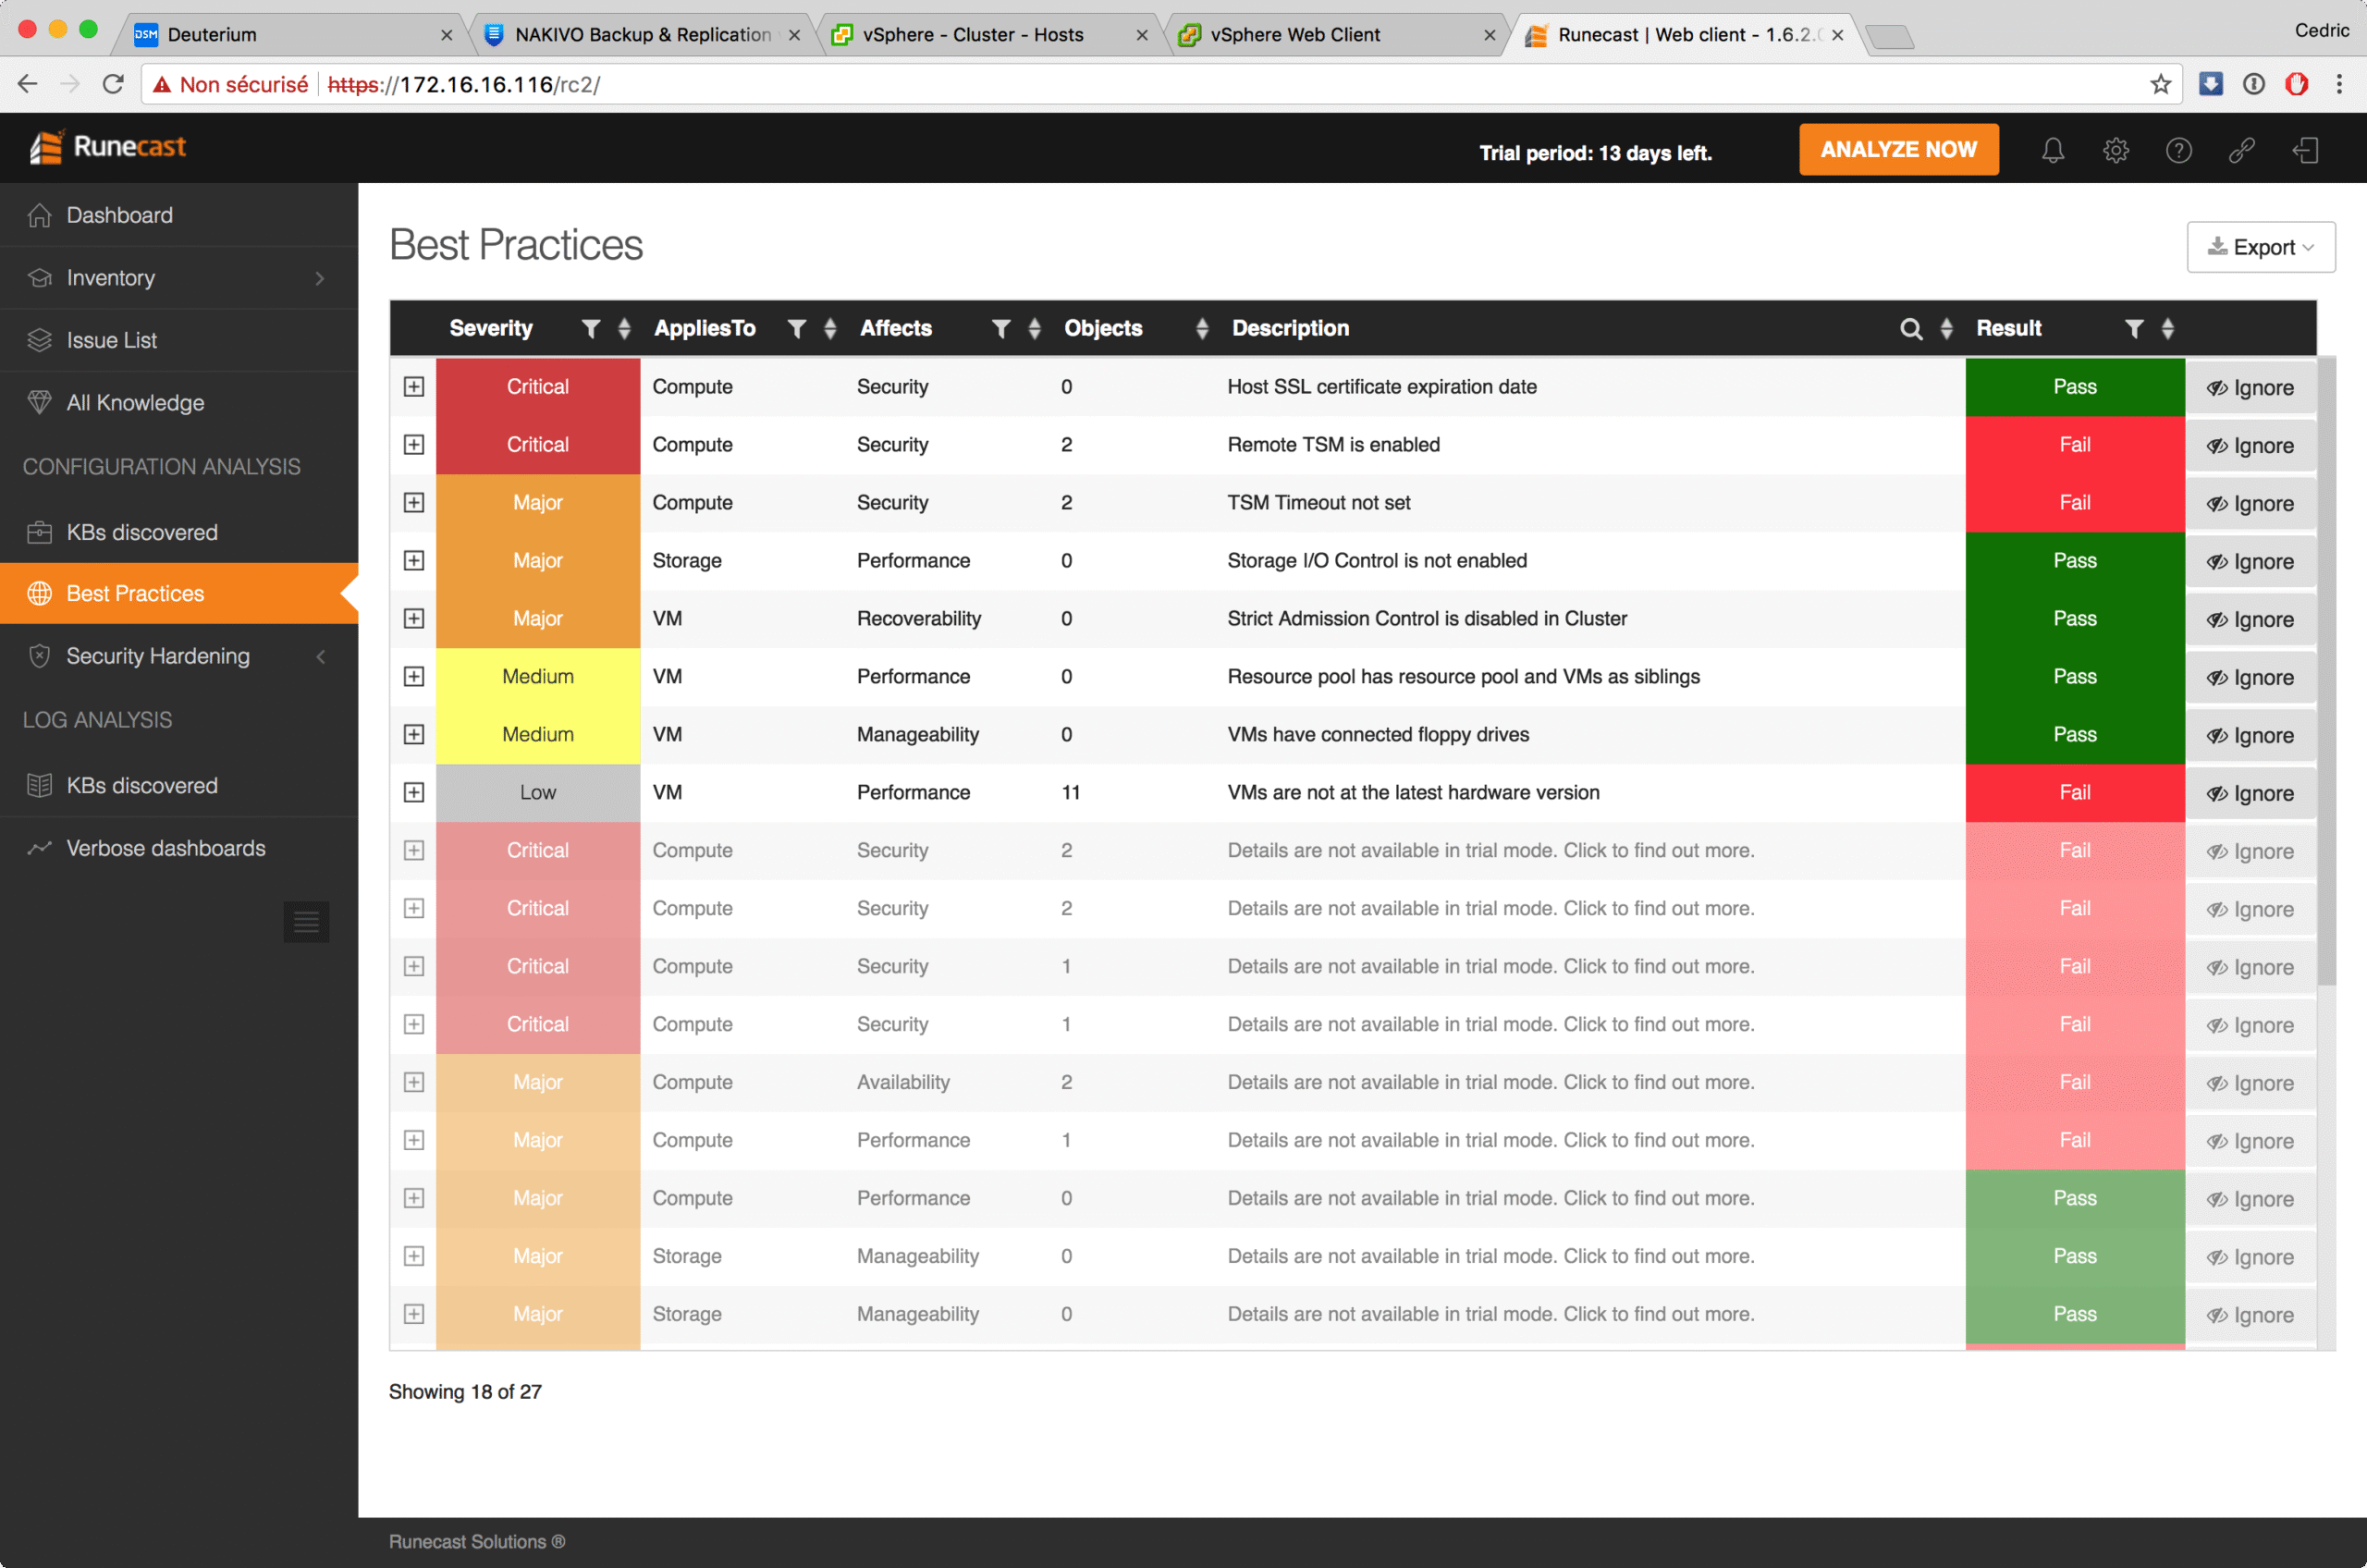Open the Export dropdown

click(2260, 247)
